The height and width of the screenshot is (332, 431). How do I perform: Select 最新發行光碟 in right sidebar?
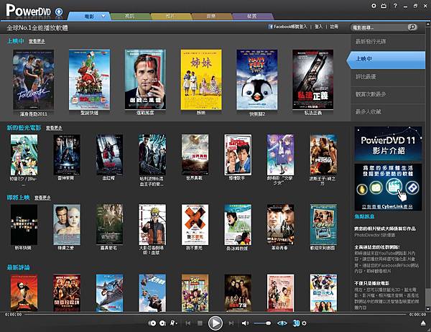(388, 42)
